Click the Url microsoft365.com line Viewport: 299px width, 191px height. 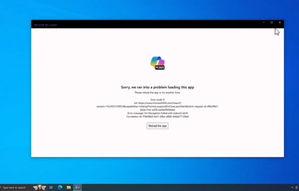[x=157, y=103]
